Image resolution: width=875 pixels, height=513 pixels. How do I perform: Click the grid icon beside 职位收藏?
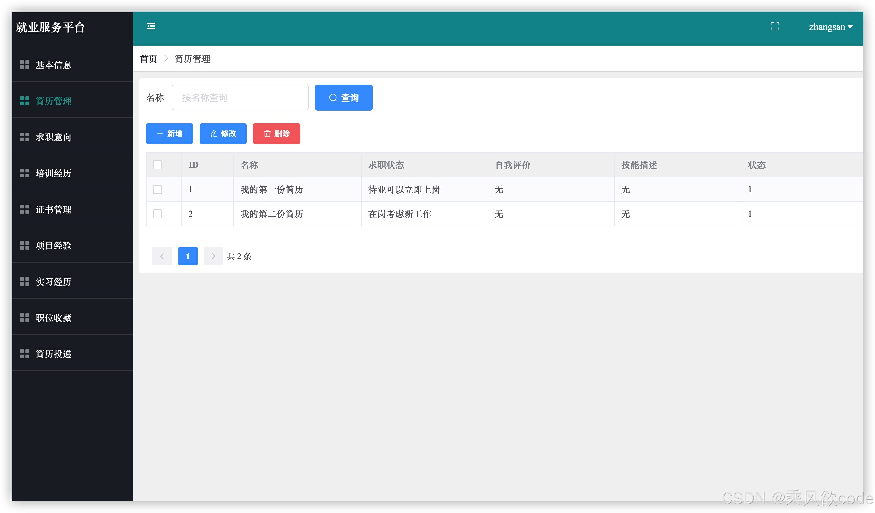point(24,318)
